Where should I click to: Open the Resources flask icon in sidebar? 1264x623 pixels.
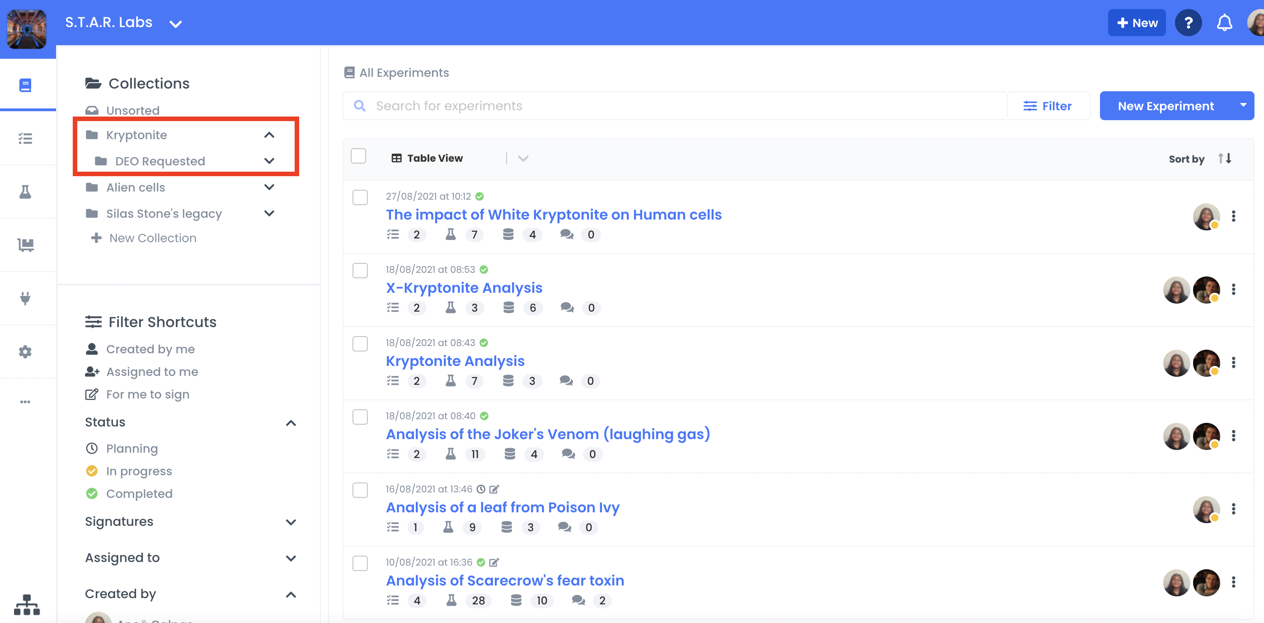(x=25, y=192)
